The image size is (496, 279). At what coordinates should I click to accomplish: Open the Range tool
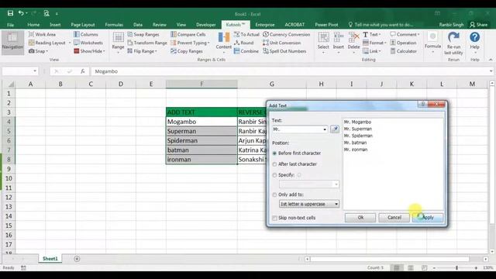tap(118, 42)
